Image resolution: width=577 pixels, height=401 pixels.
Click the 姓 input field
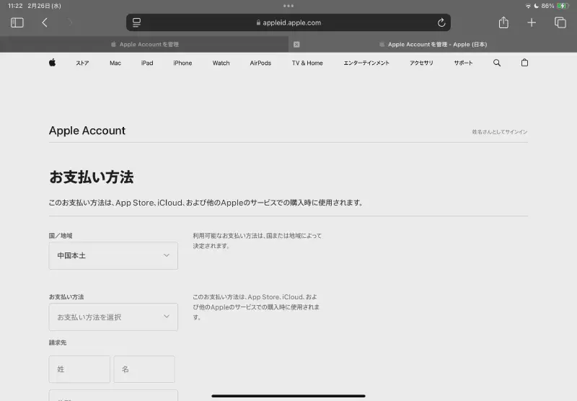(79, 369)
